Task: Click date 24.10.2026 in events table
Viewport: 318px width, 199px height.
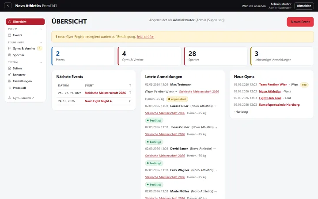Action: tap(66, 101)
